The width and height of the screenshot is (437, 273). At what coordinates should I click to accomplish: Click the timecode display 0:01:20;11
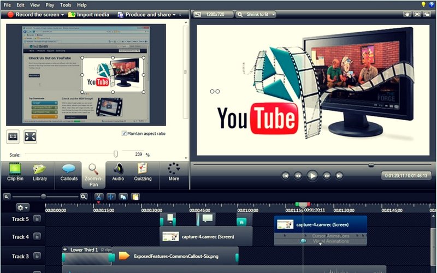[406, 175]
